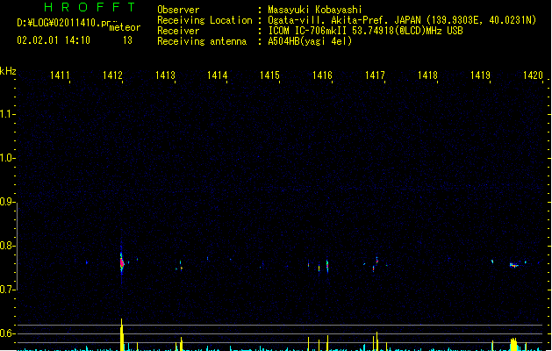552x351 pixels.
Task: Click the 1.1 kHz frequency label
Action: [x=7, y=114]
